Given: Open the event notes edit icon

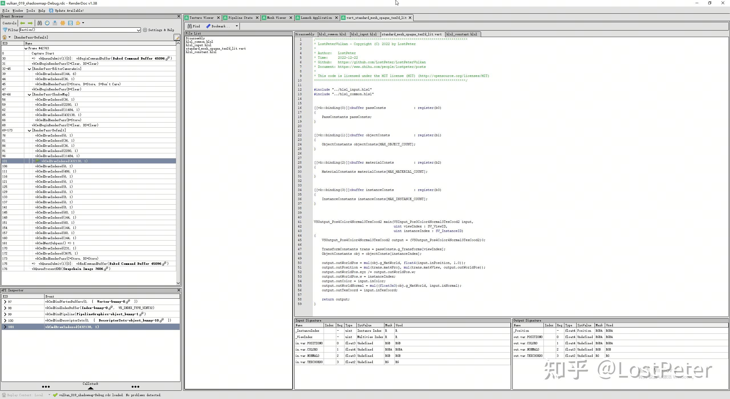Looking at the screenshot, I should tap(177, 37).
